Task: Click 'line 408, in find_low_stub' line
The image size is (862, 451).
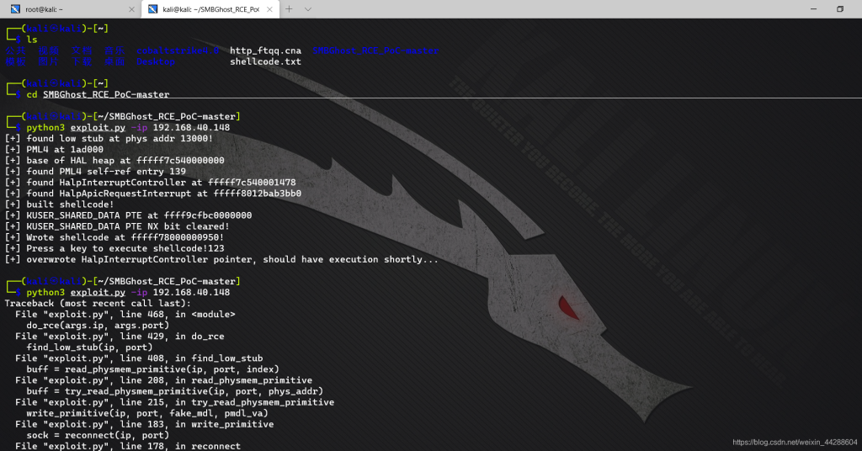Action: coord(139,358)
